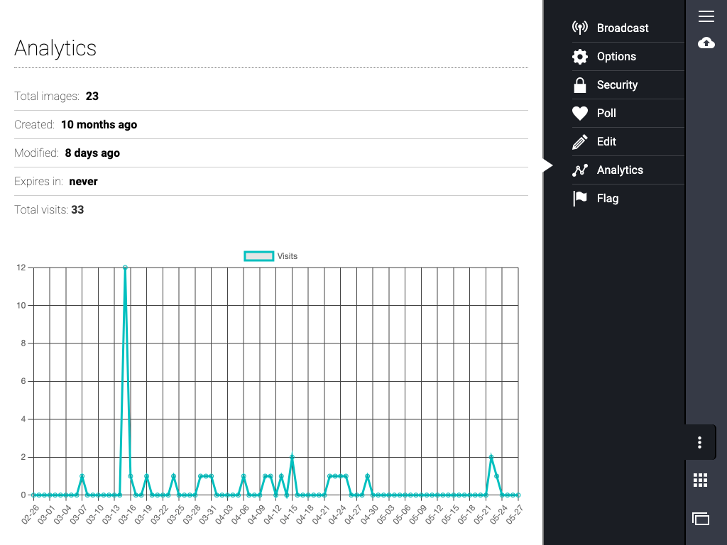Click the Options gear icon
The height and width of the screenshot is (545, 727).
coord(579,57)
